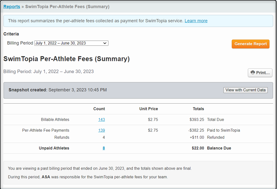The width and height of the screenshot is (277, 189).
Task: Open the Billing Period dropdown
Action: point(71,43)
